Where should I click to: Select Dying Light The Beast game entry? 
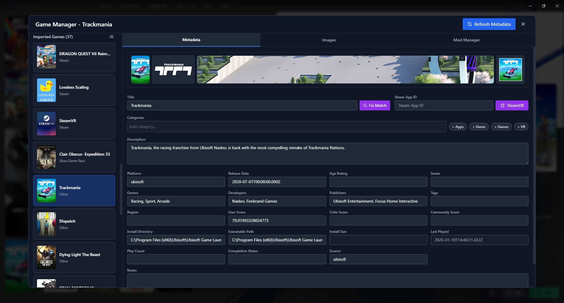74,257
